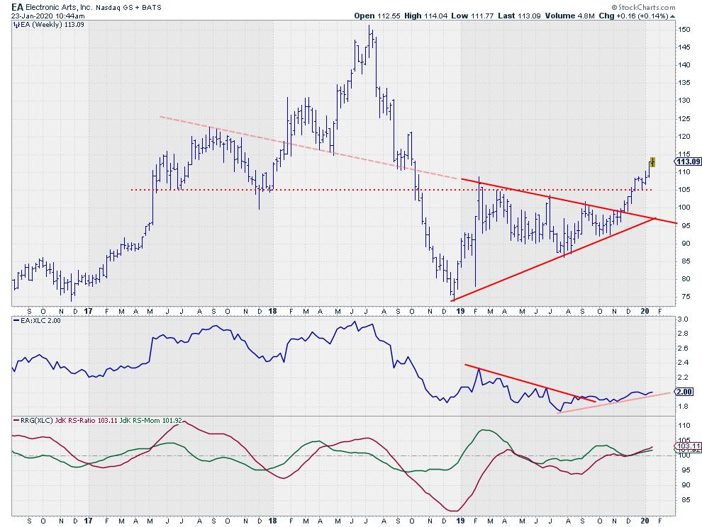This screenshot has height=527, width=702.
Task: Click the bold EA ticker symbol in the header
Action: click(x=17, y=7)
